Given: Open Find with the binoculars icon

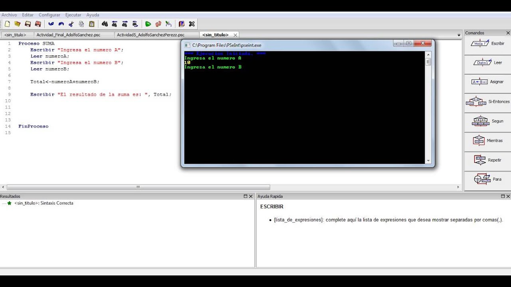Looking at the screenshot, I should [x=105, y=24].
